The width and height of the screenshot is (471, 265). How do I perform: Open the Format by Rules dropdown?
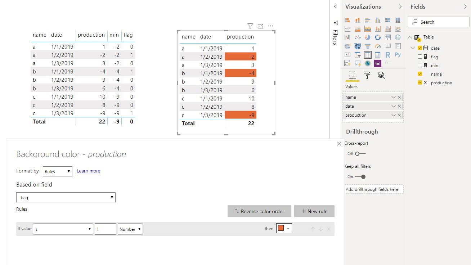(58, 171)
